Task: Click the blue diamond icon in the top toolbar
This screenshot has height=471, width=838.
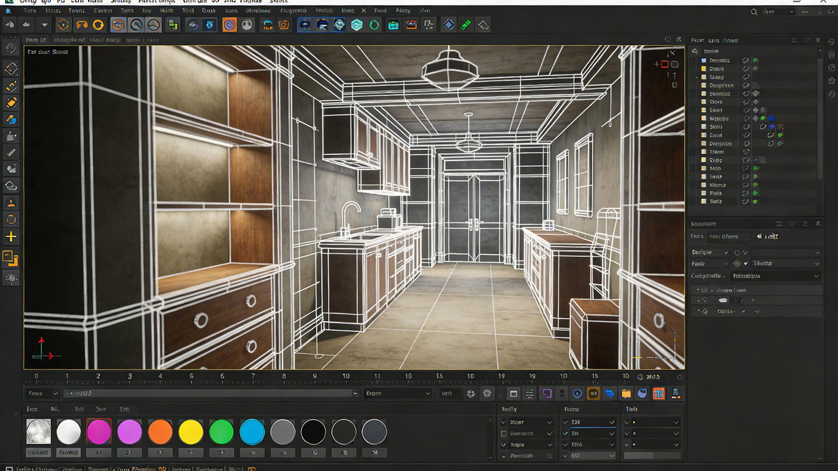Action: click(448, 25)
